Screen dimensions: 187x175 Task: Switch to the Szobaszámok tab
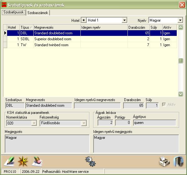coord(38,13)
